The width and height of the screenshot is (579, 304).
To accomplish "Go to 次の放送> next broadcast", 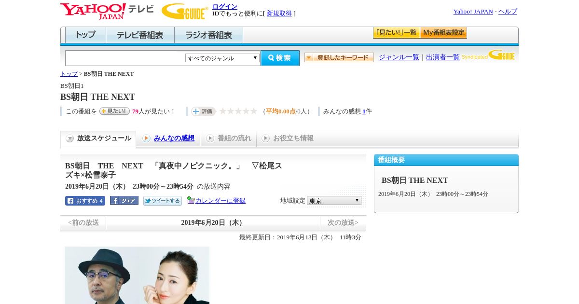I will [x=343, y=223].
